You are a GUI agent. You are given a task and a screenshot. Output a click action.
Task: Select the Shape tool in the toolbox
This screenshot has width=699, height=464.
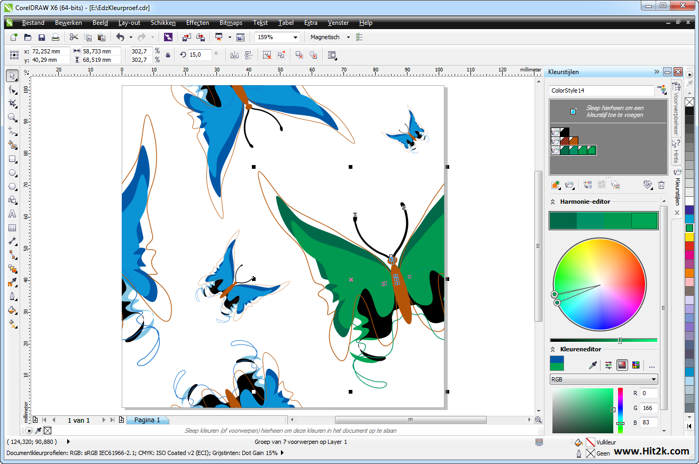pos(12,89)
